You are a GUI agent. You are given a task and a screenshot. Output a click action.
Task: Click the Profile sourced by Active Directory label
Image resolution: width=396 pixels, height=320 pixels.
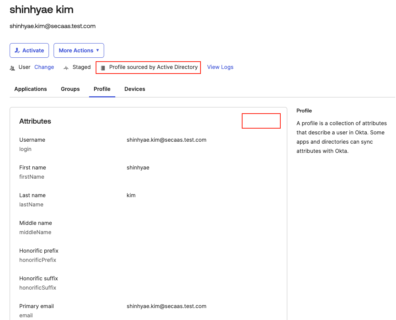click(x=153, y=67)
